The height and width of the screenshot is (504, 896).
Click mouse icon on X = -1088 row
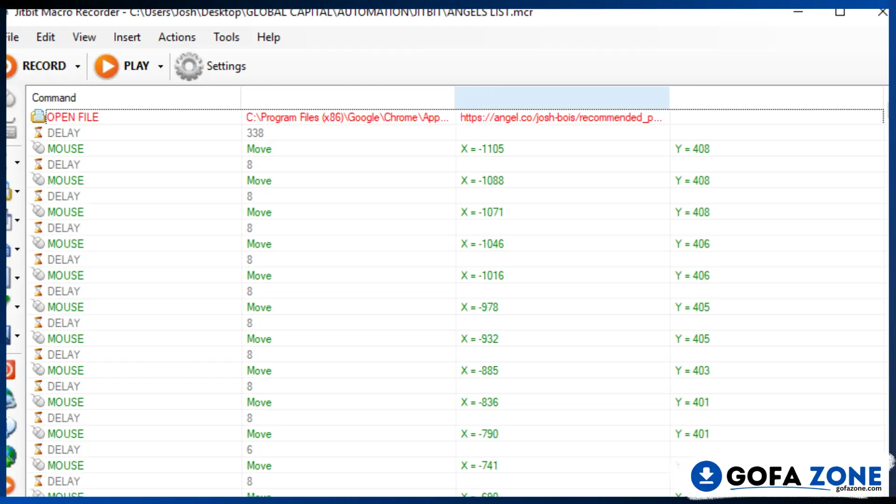pyautogui.click(x=38, y=180)
